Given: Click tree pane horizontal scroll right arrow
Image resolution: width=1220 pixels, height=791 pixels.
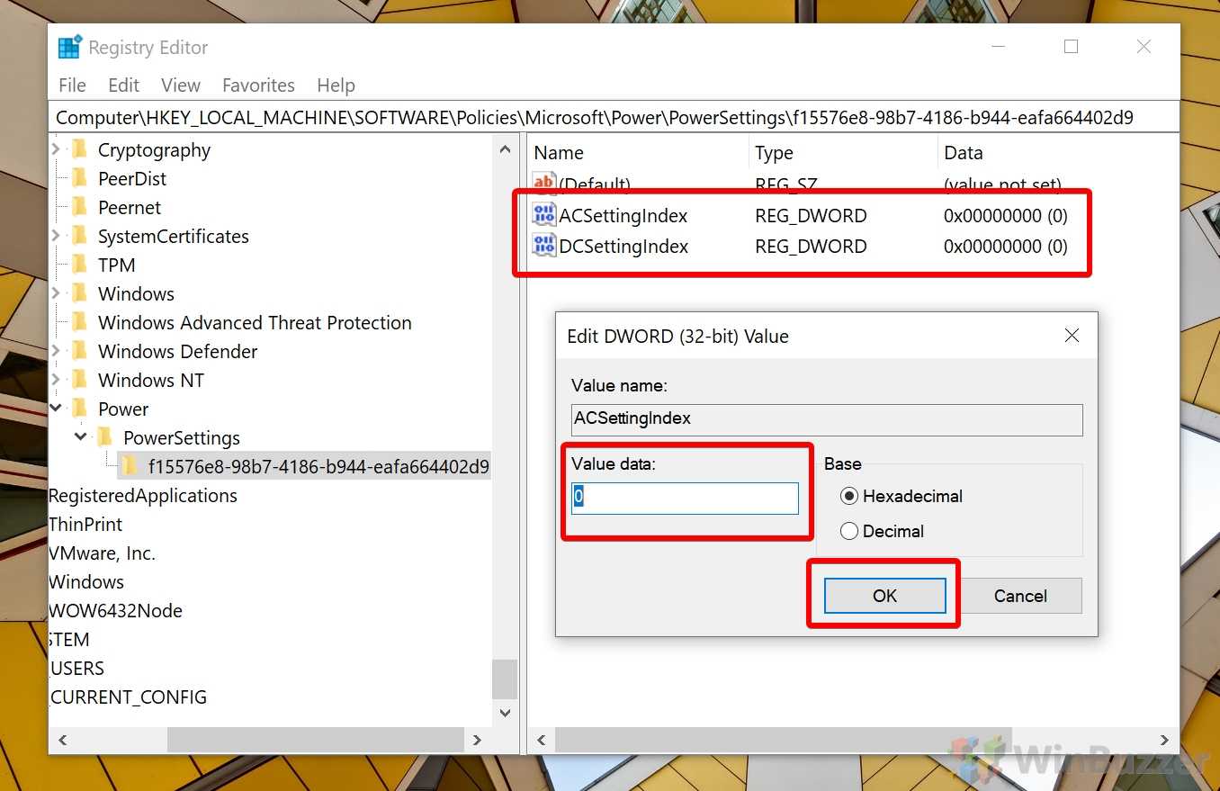Looking at the screenshot, I should (x=478, y=740).
